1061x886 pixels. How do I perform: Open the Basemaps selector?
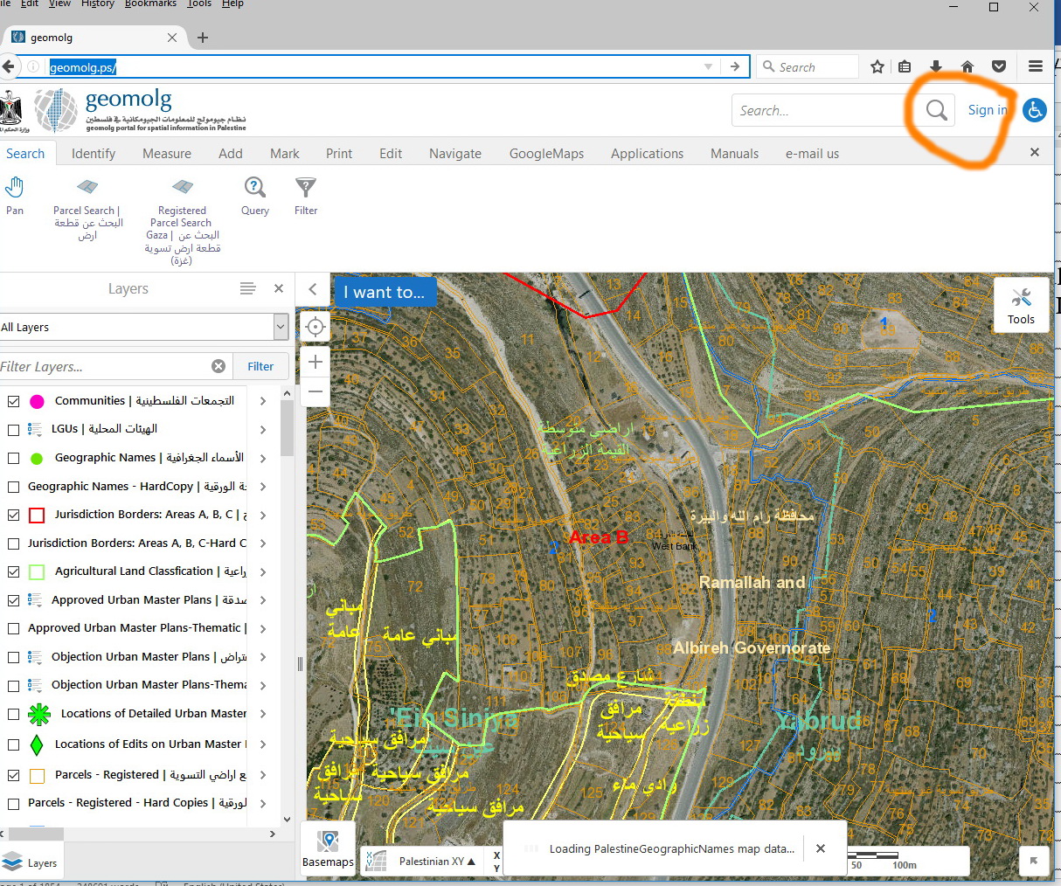(x=328, y=848)
